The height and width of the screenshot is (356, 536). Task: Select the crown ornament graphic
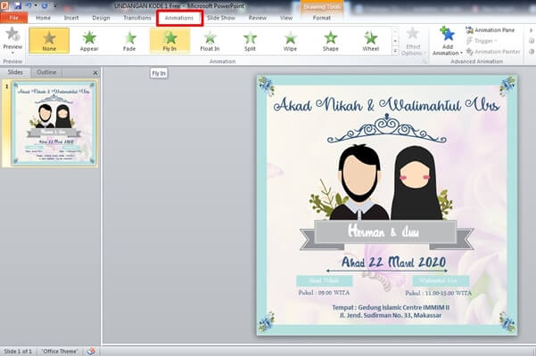click(387, 128)
